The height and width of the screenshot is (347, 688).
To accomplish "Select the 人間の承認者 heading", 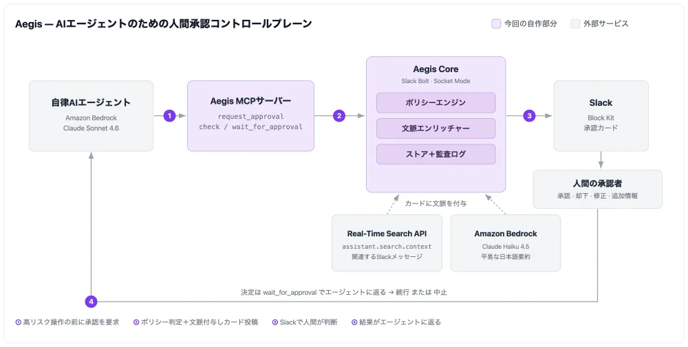I will click(x=597, y=183).
